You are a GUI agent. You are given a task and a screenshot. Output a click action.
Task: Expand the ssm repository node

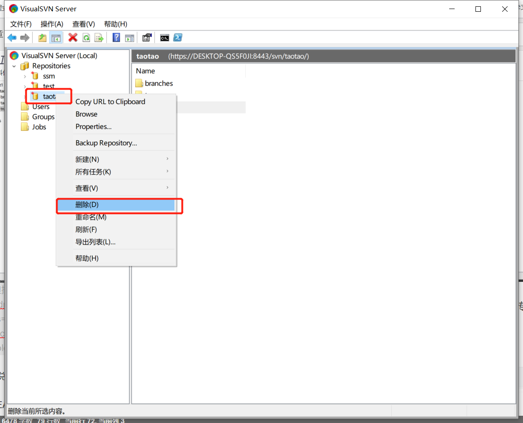coord(25,76)
